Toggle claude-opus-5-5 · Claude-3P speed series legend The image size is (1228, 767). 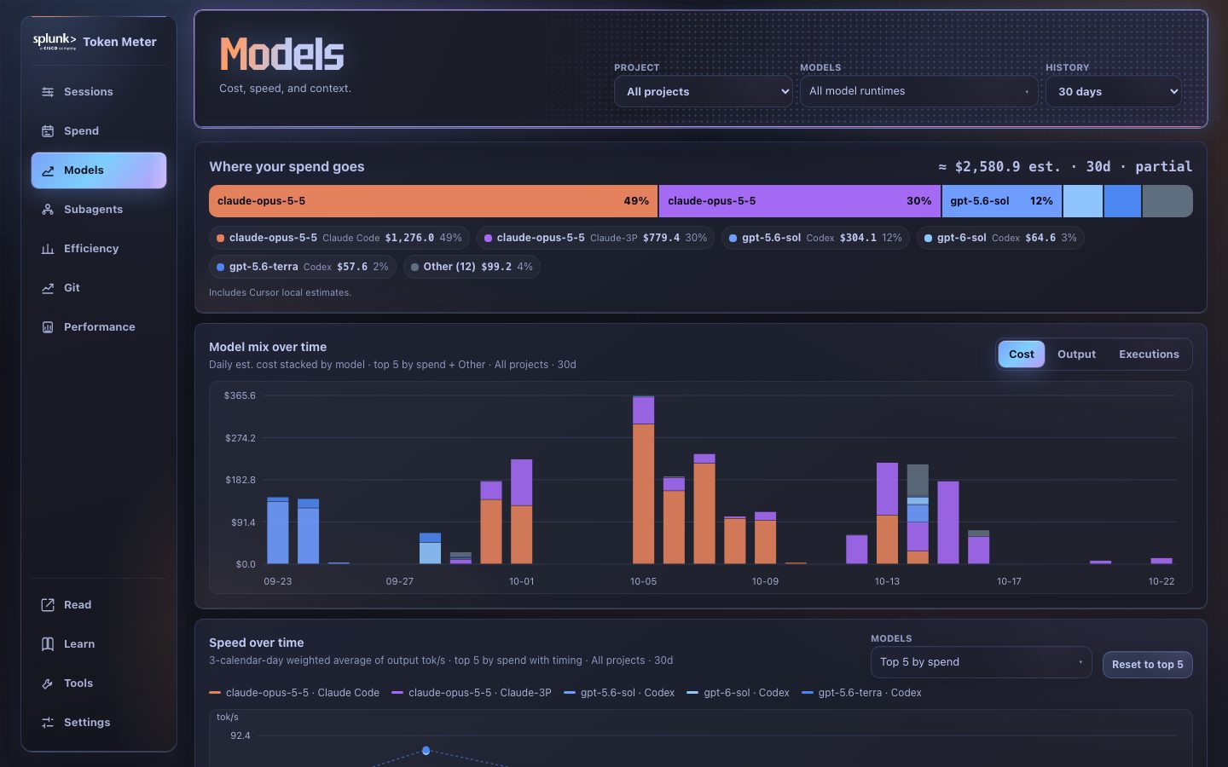(x=472, y=693)
